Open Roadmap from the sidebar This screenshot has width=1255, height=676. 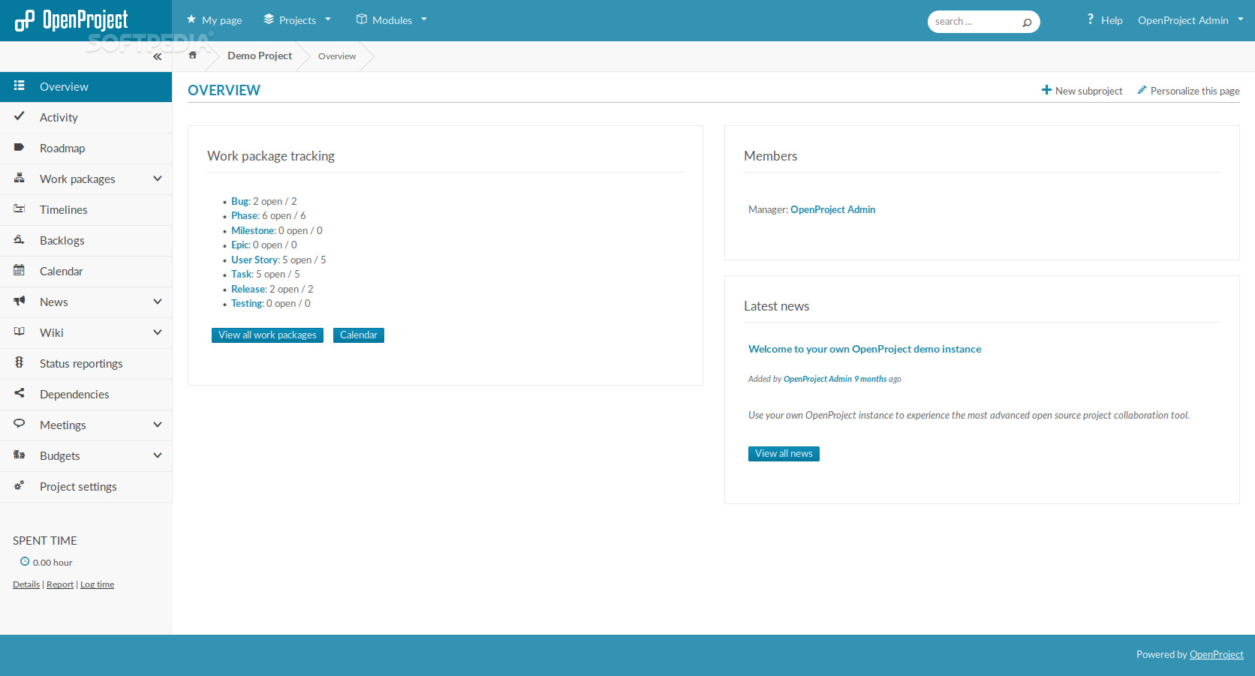(86, 149)
